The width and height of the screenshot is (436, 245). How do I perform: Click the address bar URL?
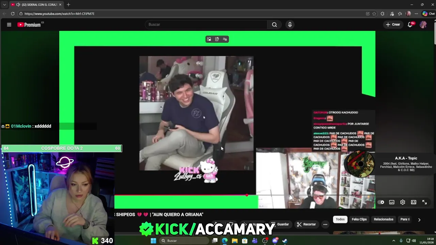(x=59, y=14)
